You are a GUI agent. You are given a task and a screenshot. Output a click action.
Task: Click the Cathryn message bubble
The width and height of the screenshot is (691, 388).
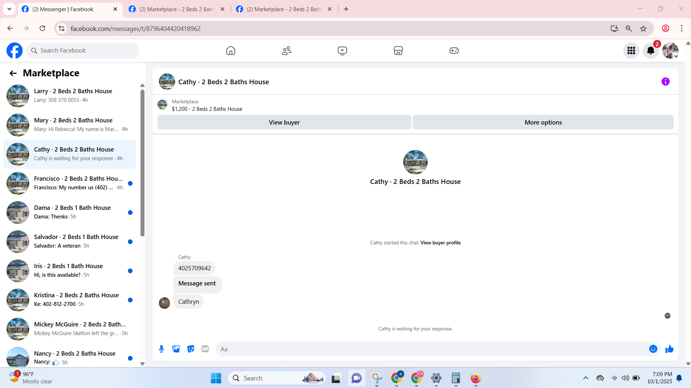[188, 302]
